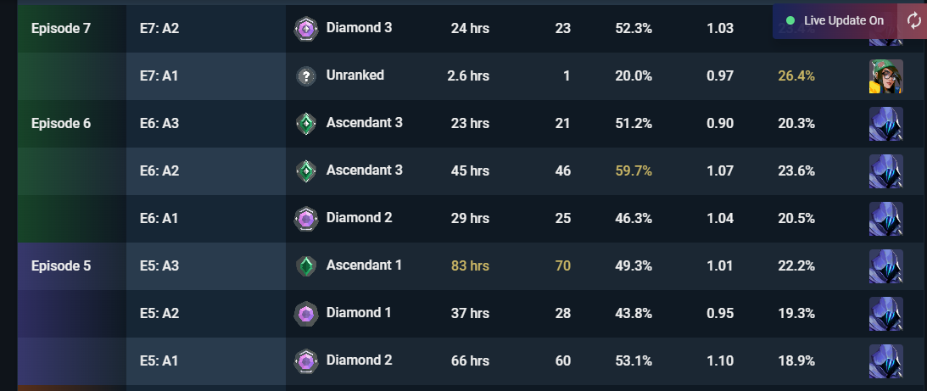This screenshot has width=927, height=391.
Task: Select the Episode 6 section label
Action: click(x=61, y=124)
